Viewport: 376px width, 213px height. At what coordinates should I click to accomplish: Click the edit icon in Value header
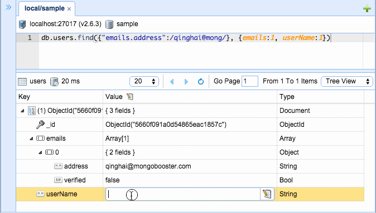coord(130,97)
